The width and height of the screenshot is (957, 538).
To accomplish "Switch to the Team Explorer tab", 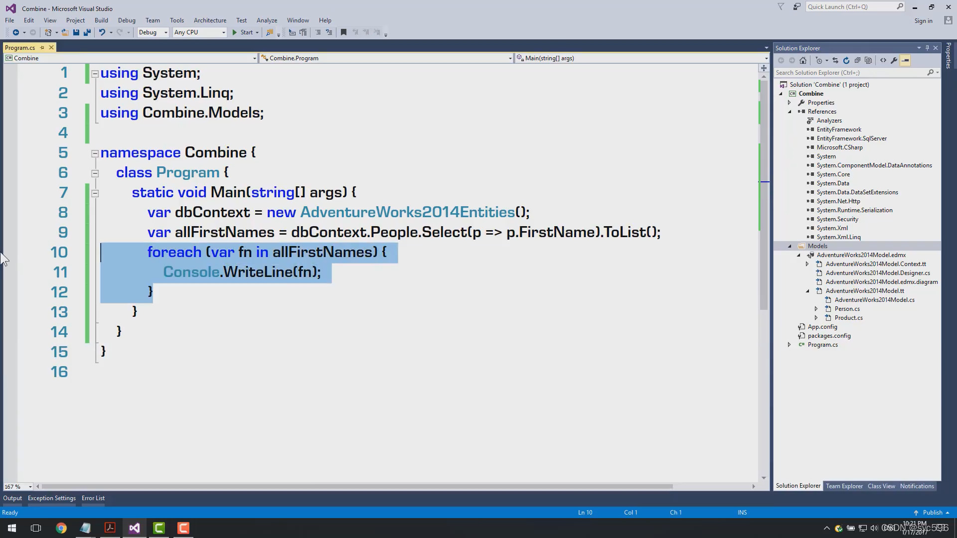I will (x=844, y=486).
